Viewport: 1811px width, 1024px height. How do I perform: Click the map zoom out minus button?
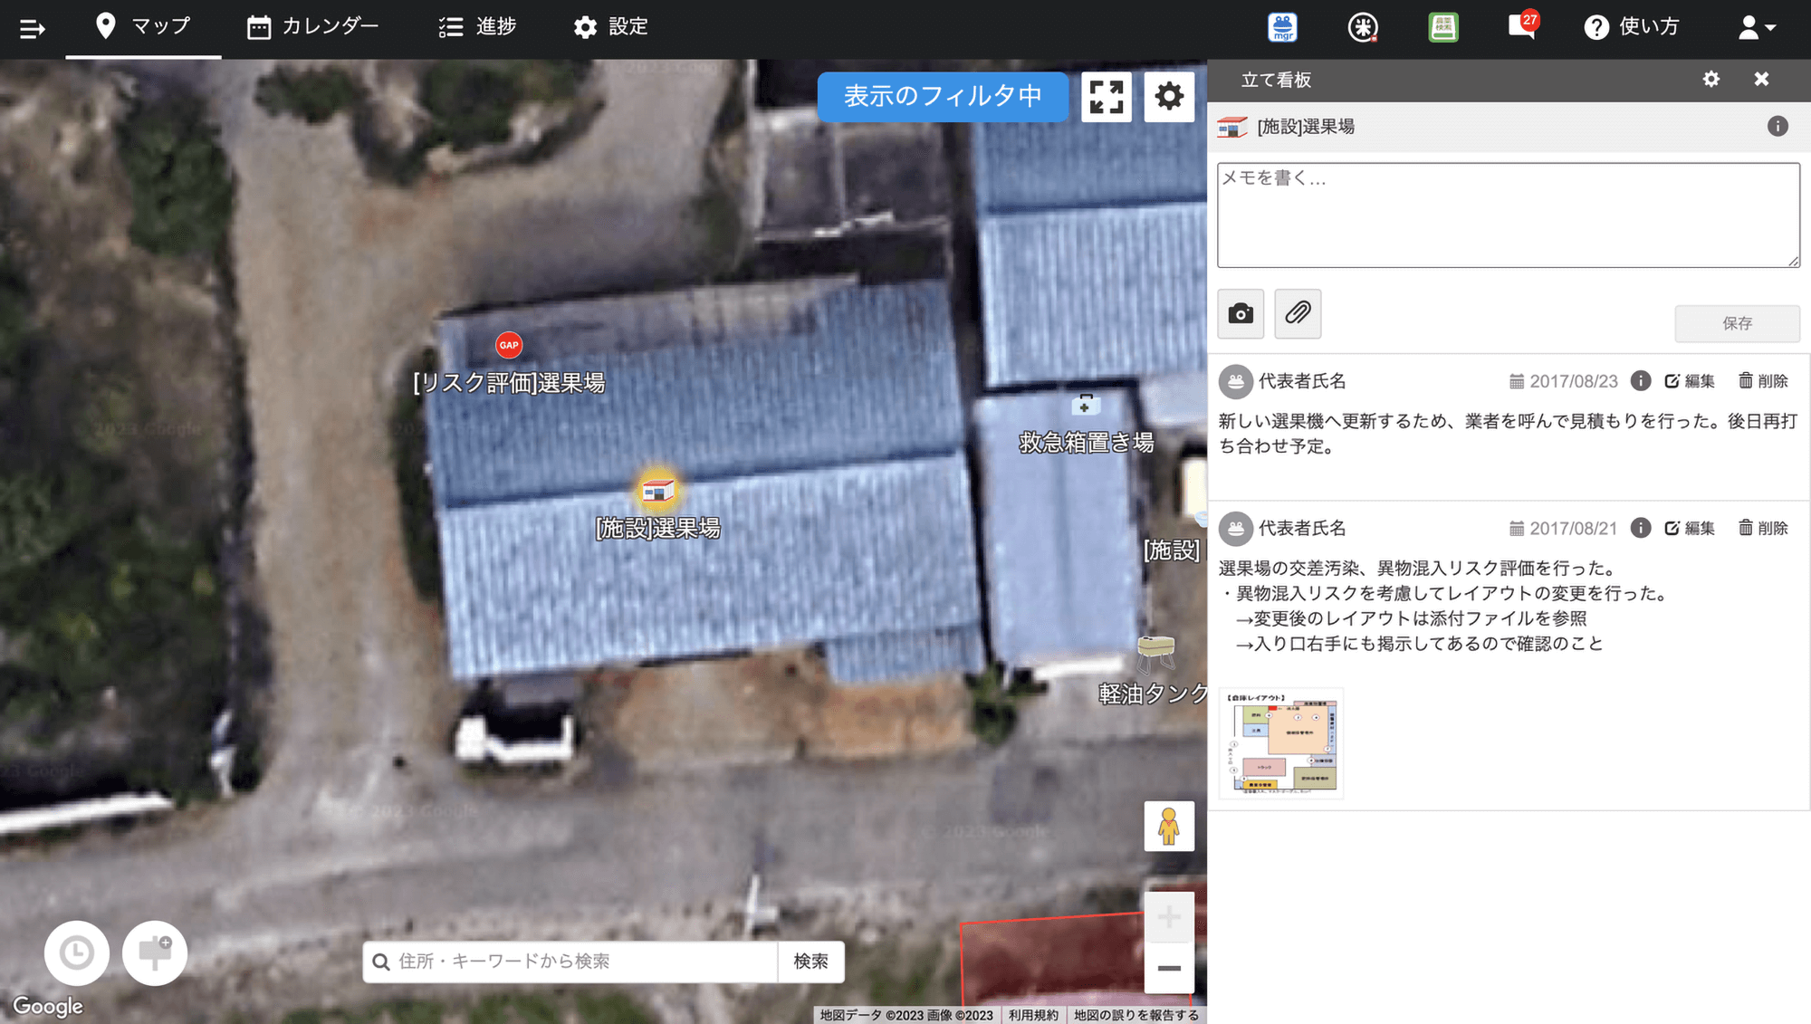point(1168,968)
